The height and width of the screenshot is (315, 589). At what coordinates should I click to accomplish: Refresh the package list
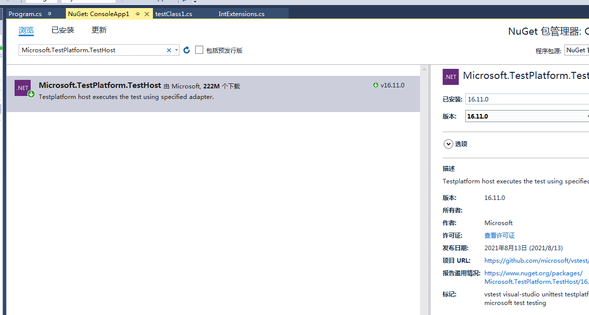click(x=187, y=50)
